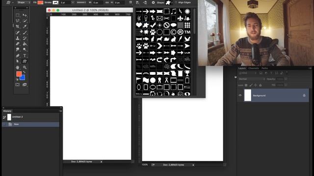Viewport: 314px width, 176px height.
Task: Select the Path Selection arrow tool
Action: 18,61
